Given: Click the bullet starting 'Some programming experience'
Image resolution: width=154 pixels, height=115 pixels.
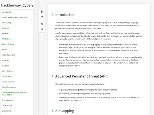Looking at the screenshot, I should pos(99,99).
